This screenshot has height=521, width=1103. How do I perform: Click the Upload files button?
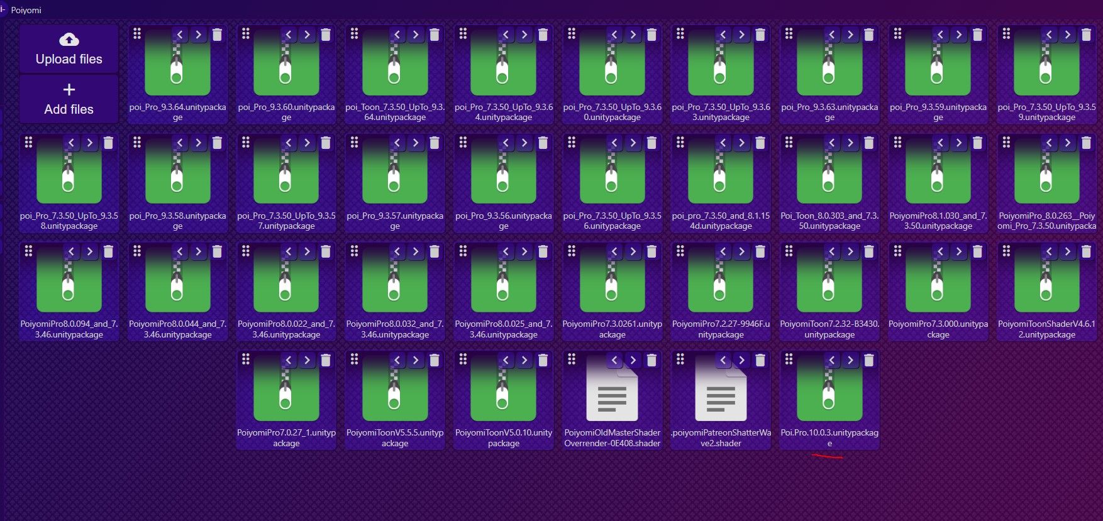[x=69, y=49]
